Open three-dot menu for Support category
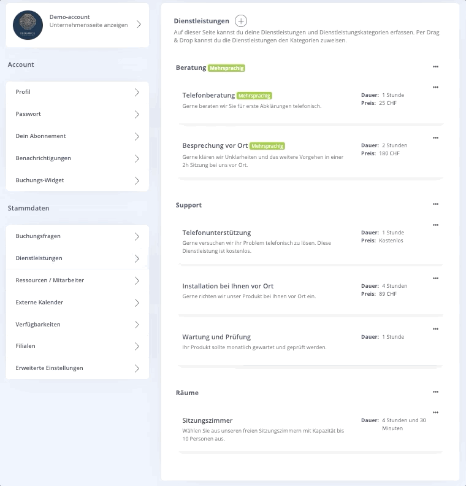Screen dimensions: 466x486 tap(435, 204)
